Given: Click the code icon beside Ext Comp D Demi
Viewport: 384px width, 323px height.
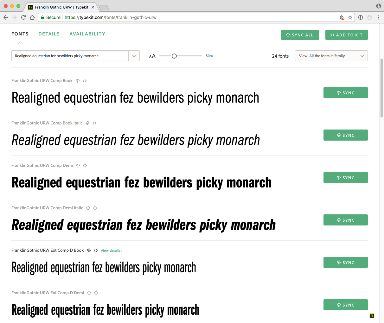Looking at the screenshot, I should tap(96, 293).
